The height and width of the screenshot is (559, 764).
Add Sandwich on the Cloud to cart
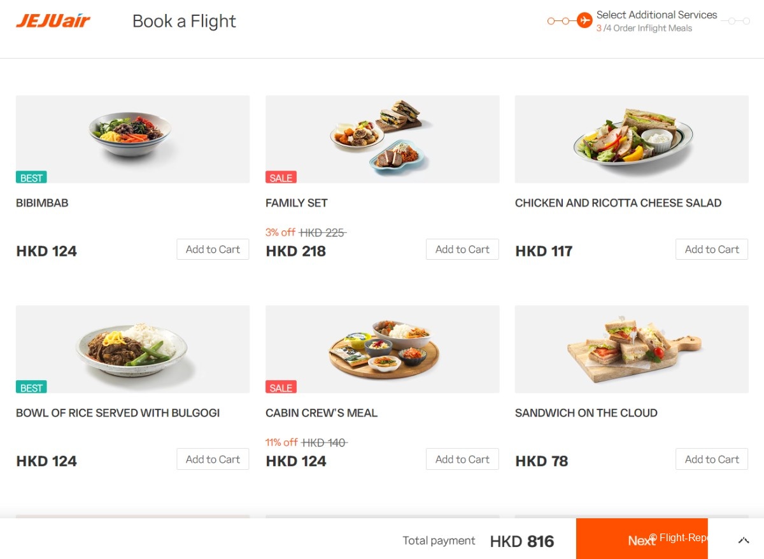point(711,460)
